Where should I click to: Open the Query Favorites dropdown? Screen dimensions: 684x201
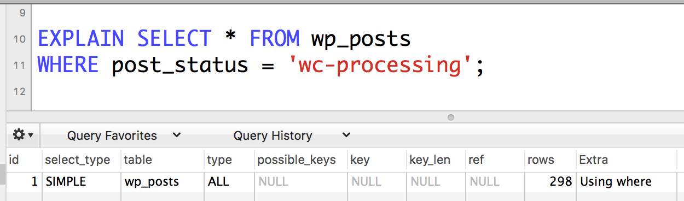pos(123,135)
